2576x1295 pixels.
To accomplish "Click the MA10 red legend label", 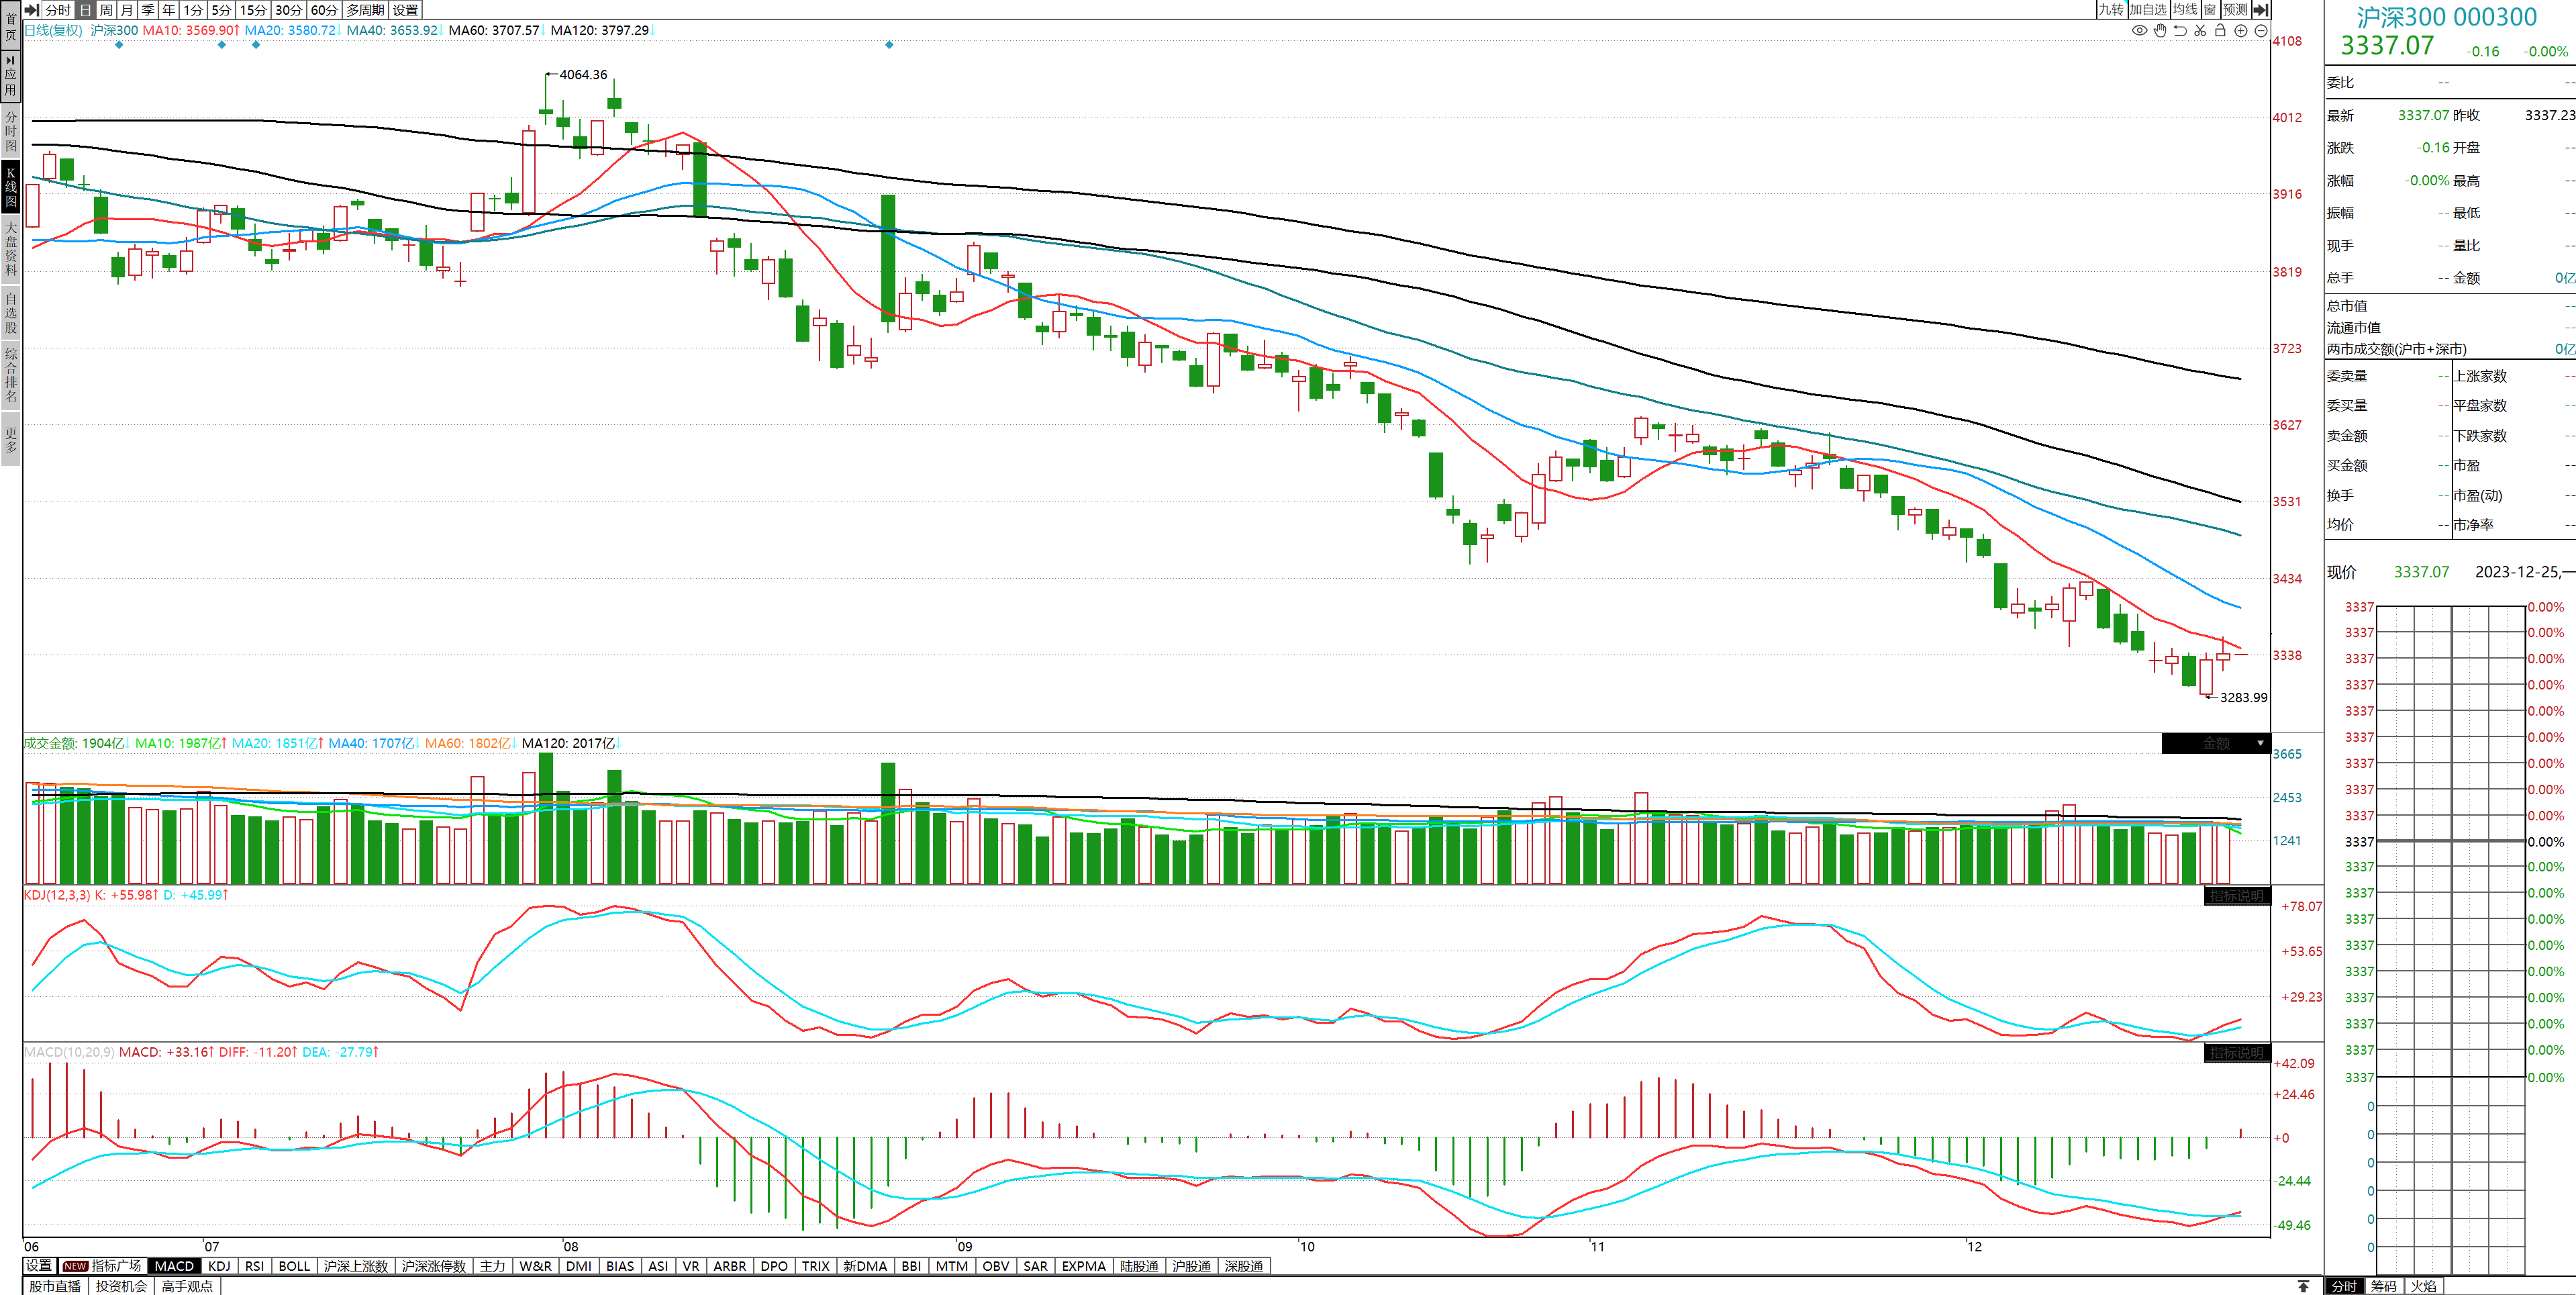I will coord(190,31).
